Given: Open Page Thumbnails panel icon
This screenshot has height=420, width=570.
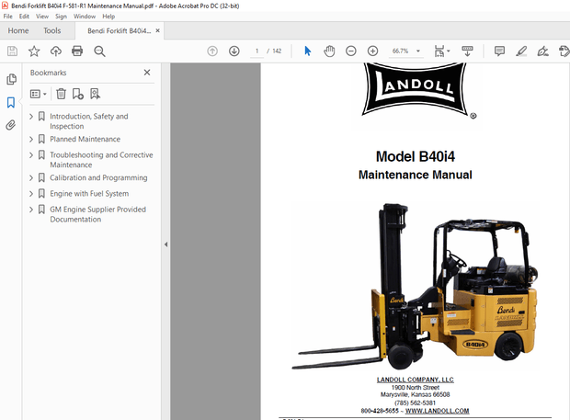Looking at the screenshot, I should [x=11, y=79].
